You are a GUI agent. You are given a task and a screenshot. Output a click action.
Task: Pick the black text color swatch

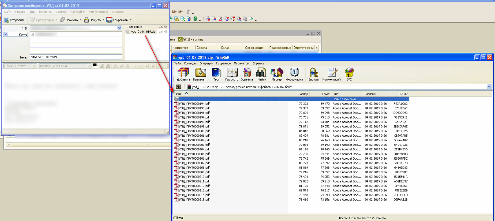coord(95,65)
